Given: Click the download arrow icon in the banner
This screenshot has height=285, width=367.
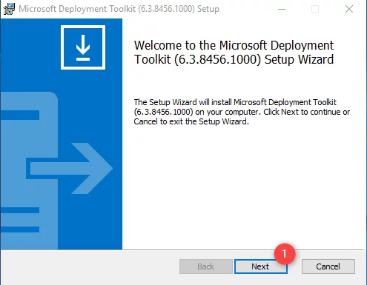Looking at the screenshot, I should pos(83,47).
